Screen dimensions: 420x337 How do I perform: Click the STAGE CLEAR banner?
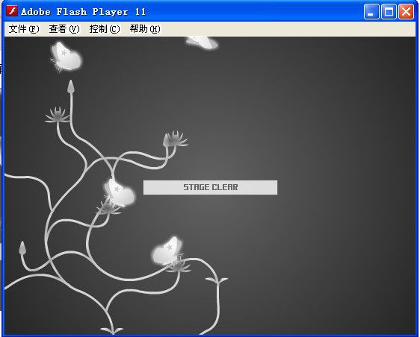(x=210, y=187)
